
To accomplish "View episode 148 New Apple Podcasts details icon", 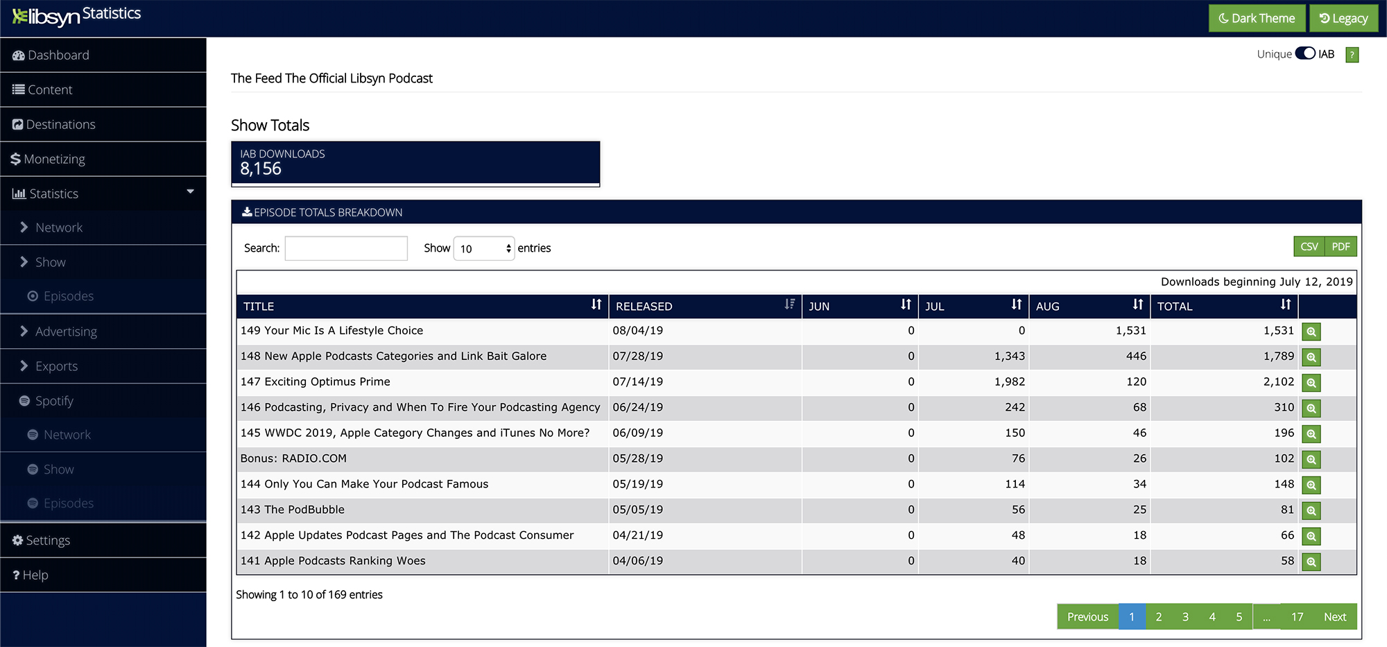I will (1311, 357).
